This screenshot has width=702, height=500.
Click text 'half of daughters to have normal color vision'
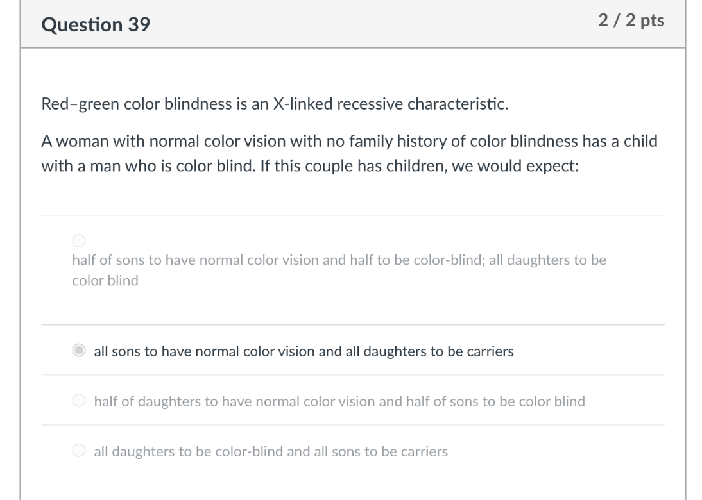pos(339,401)
